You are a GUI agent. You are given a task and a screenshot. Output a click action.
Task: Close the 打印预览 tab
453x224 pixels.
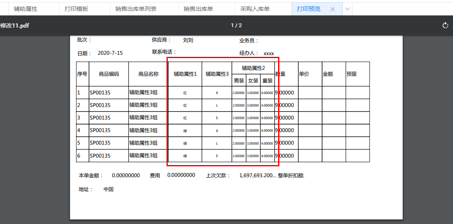pyautogui.click(x=333, y=9)
